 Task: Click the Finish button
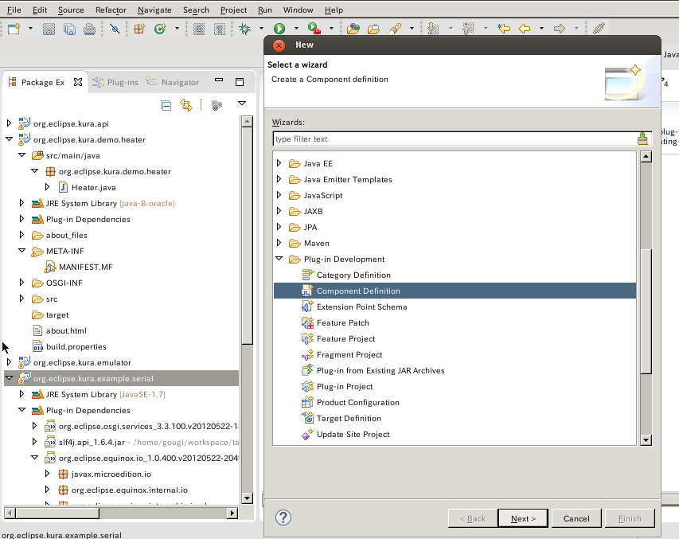(630, 518)
